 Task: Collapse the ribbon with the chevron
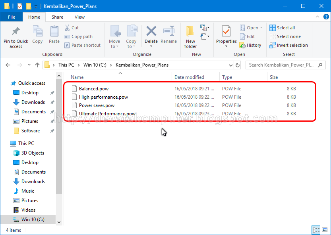pyautogui.click(x=317, y=17)
